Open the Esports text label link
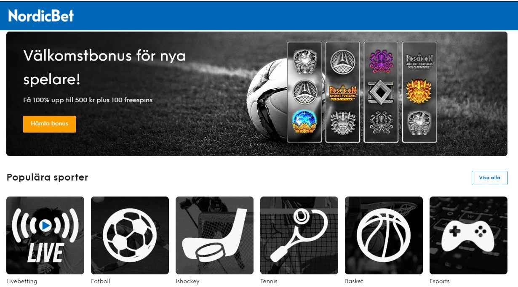 pos(440,281)
